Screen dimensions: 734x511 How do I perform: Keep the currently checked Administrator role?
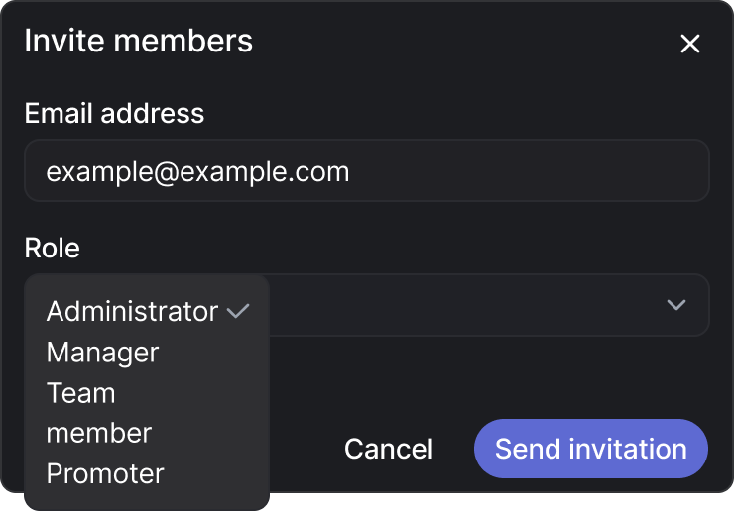[133, 311]
